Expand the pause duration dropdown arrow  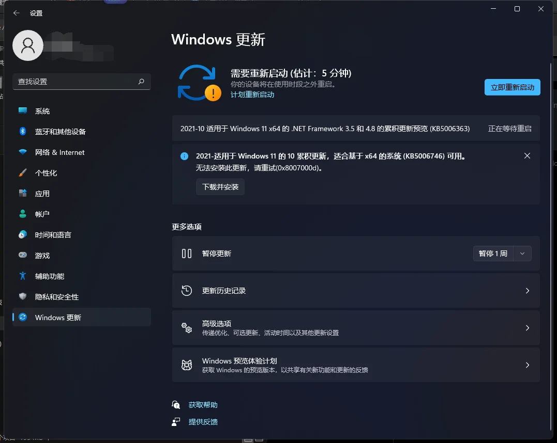point(522,254)
